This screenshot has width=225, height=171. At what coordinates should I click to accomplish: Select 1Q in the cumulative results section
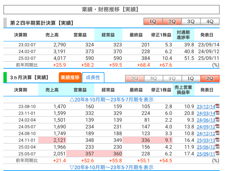[153, 22]
